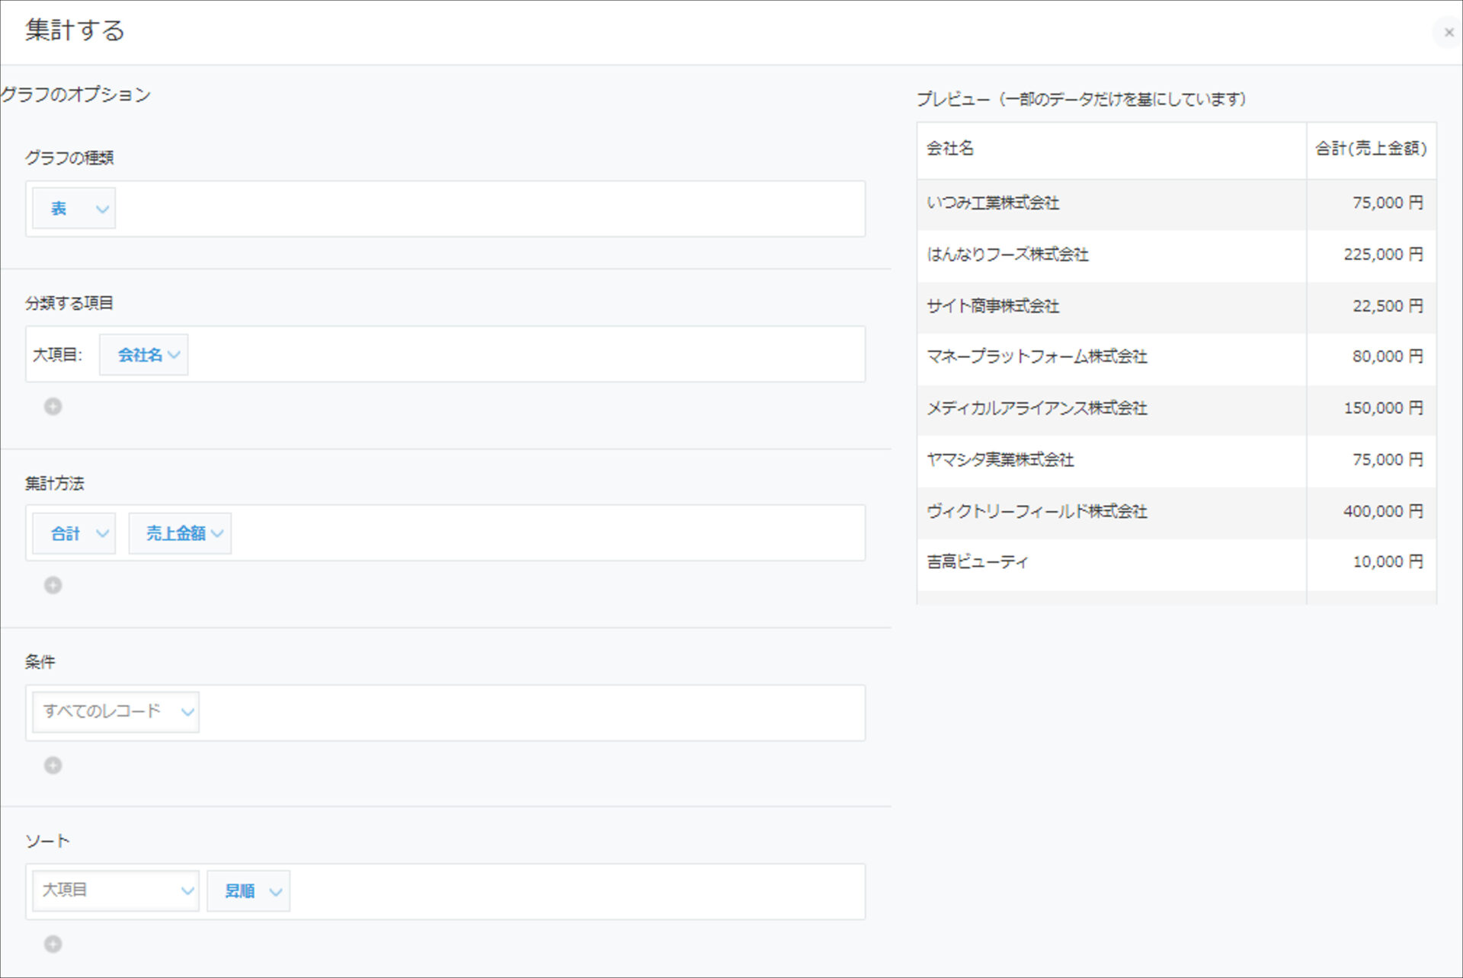Add another sort rule under ソート
The height and width of the screenshot is (978, 1463).
coord(53,944)
